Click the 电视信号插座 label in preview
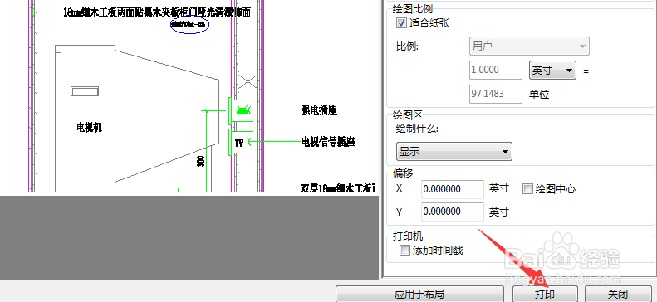 (329, 142)
